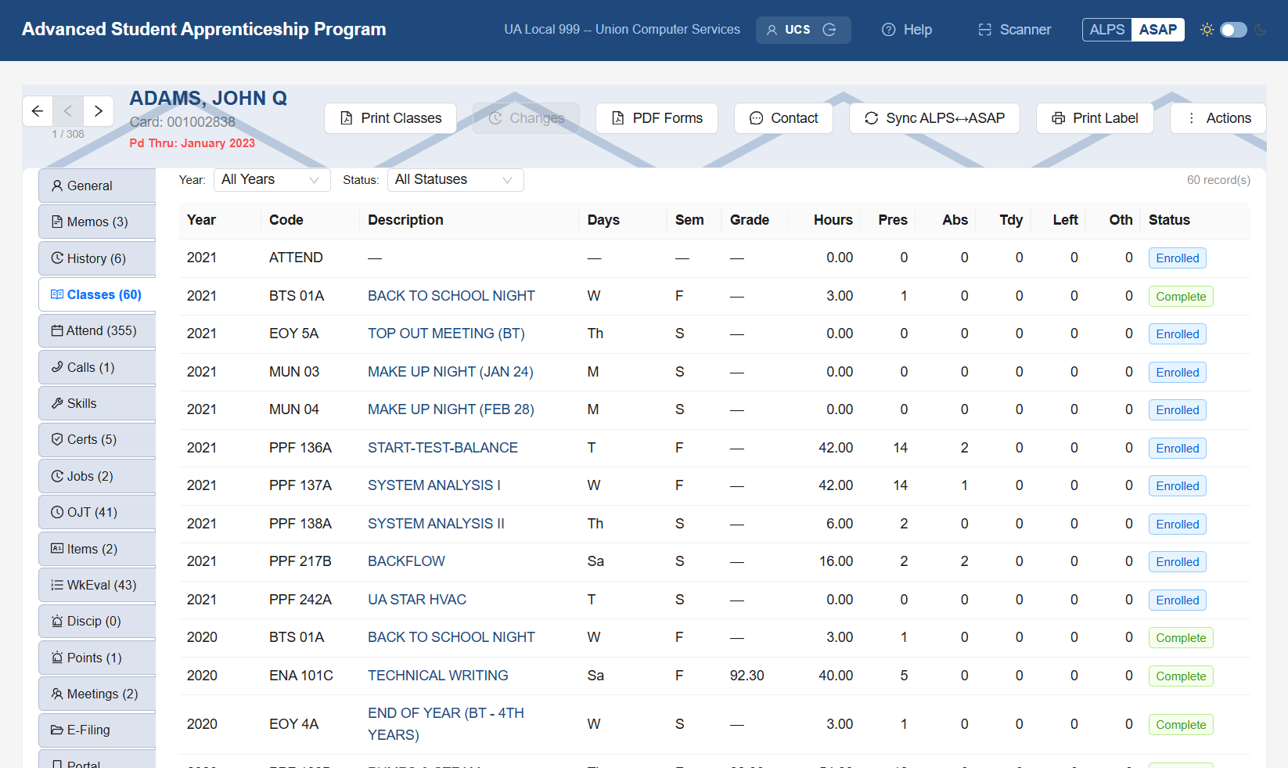Open the UA STAR HVAC class link
Viewport: 1288px width, 768px height.
click(417, 600)
